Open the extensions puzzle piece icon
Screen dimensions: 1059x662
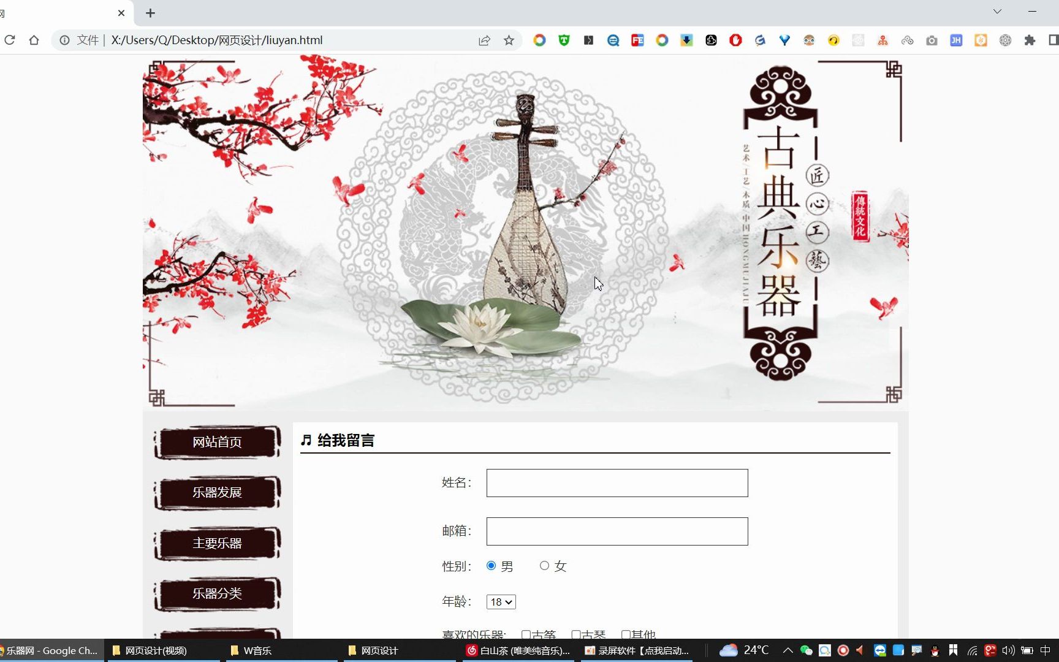[x=1030, y=40]
